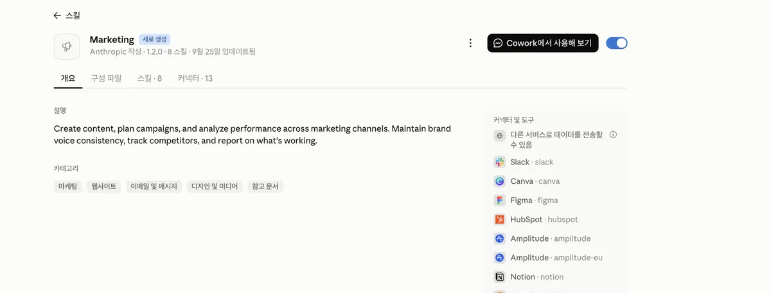Click the 새로 생성 badge
Image resolution: width=771 pixels, height=293 pixels.
(x=154, y=39)
